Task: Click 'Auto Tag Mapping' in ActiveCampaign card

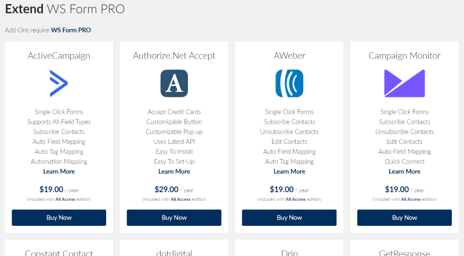Action: (x=59, y=152)
